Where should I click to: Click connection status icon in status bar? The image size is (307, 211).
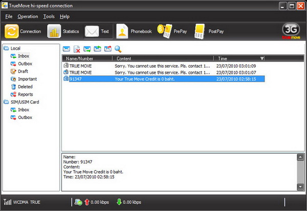tap(78, 202)
